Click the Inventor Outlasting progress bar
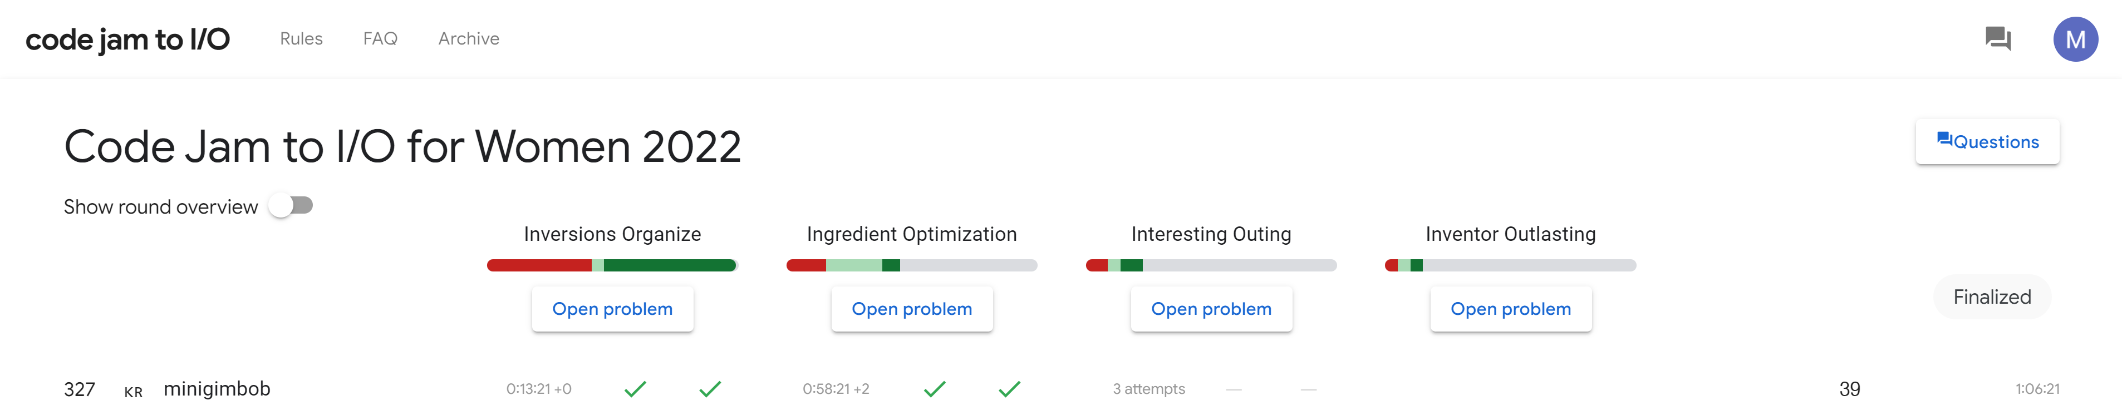Screen dimensions: 2122x420 tap(1511, 265)
